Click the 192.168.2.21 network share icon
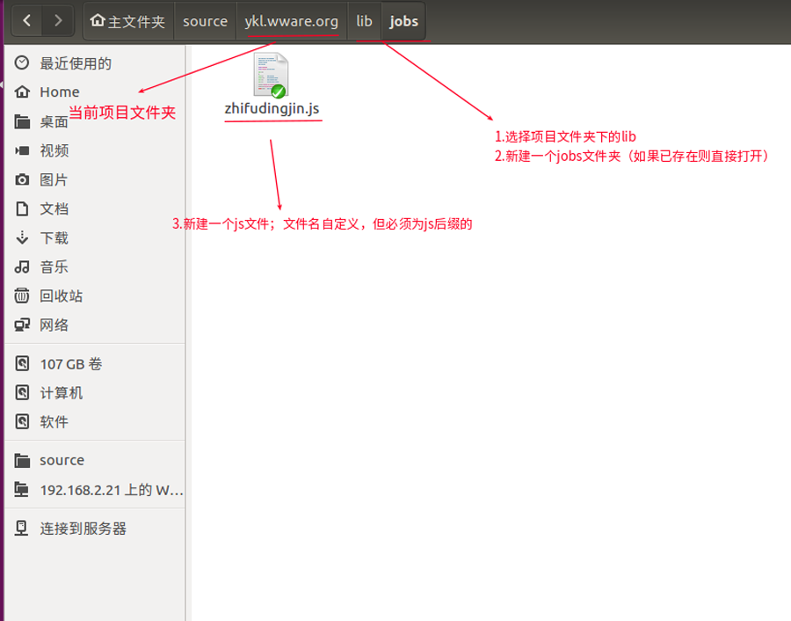This screenshot has width=791, height=621. click(22, 489)
